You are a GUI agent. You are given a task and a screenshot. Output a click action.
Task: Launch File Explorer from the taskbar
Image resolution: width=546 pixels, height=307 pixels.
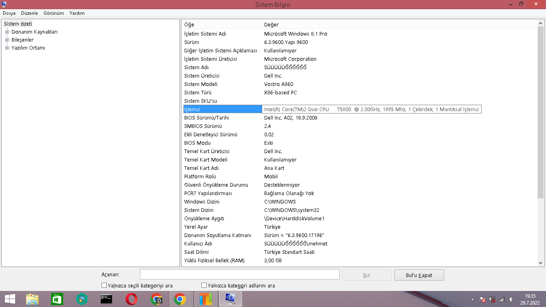[32, 299]
